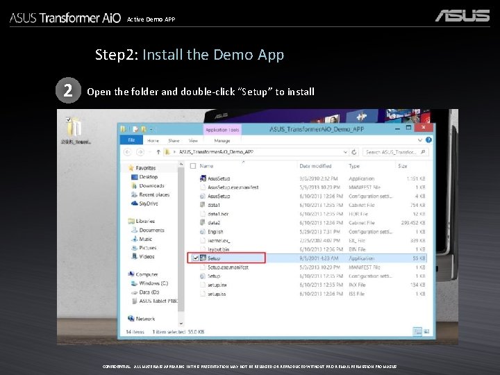
Task: Select the ikernel.ex_ file name
Action: click(219, 240)
